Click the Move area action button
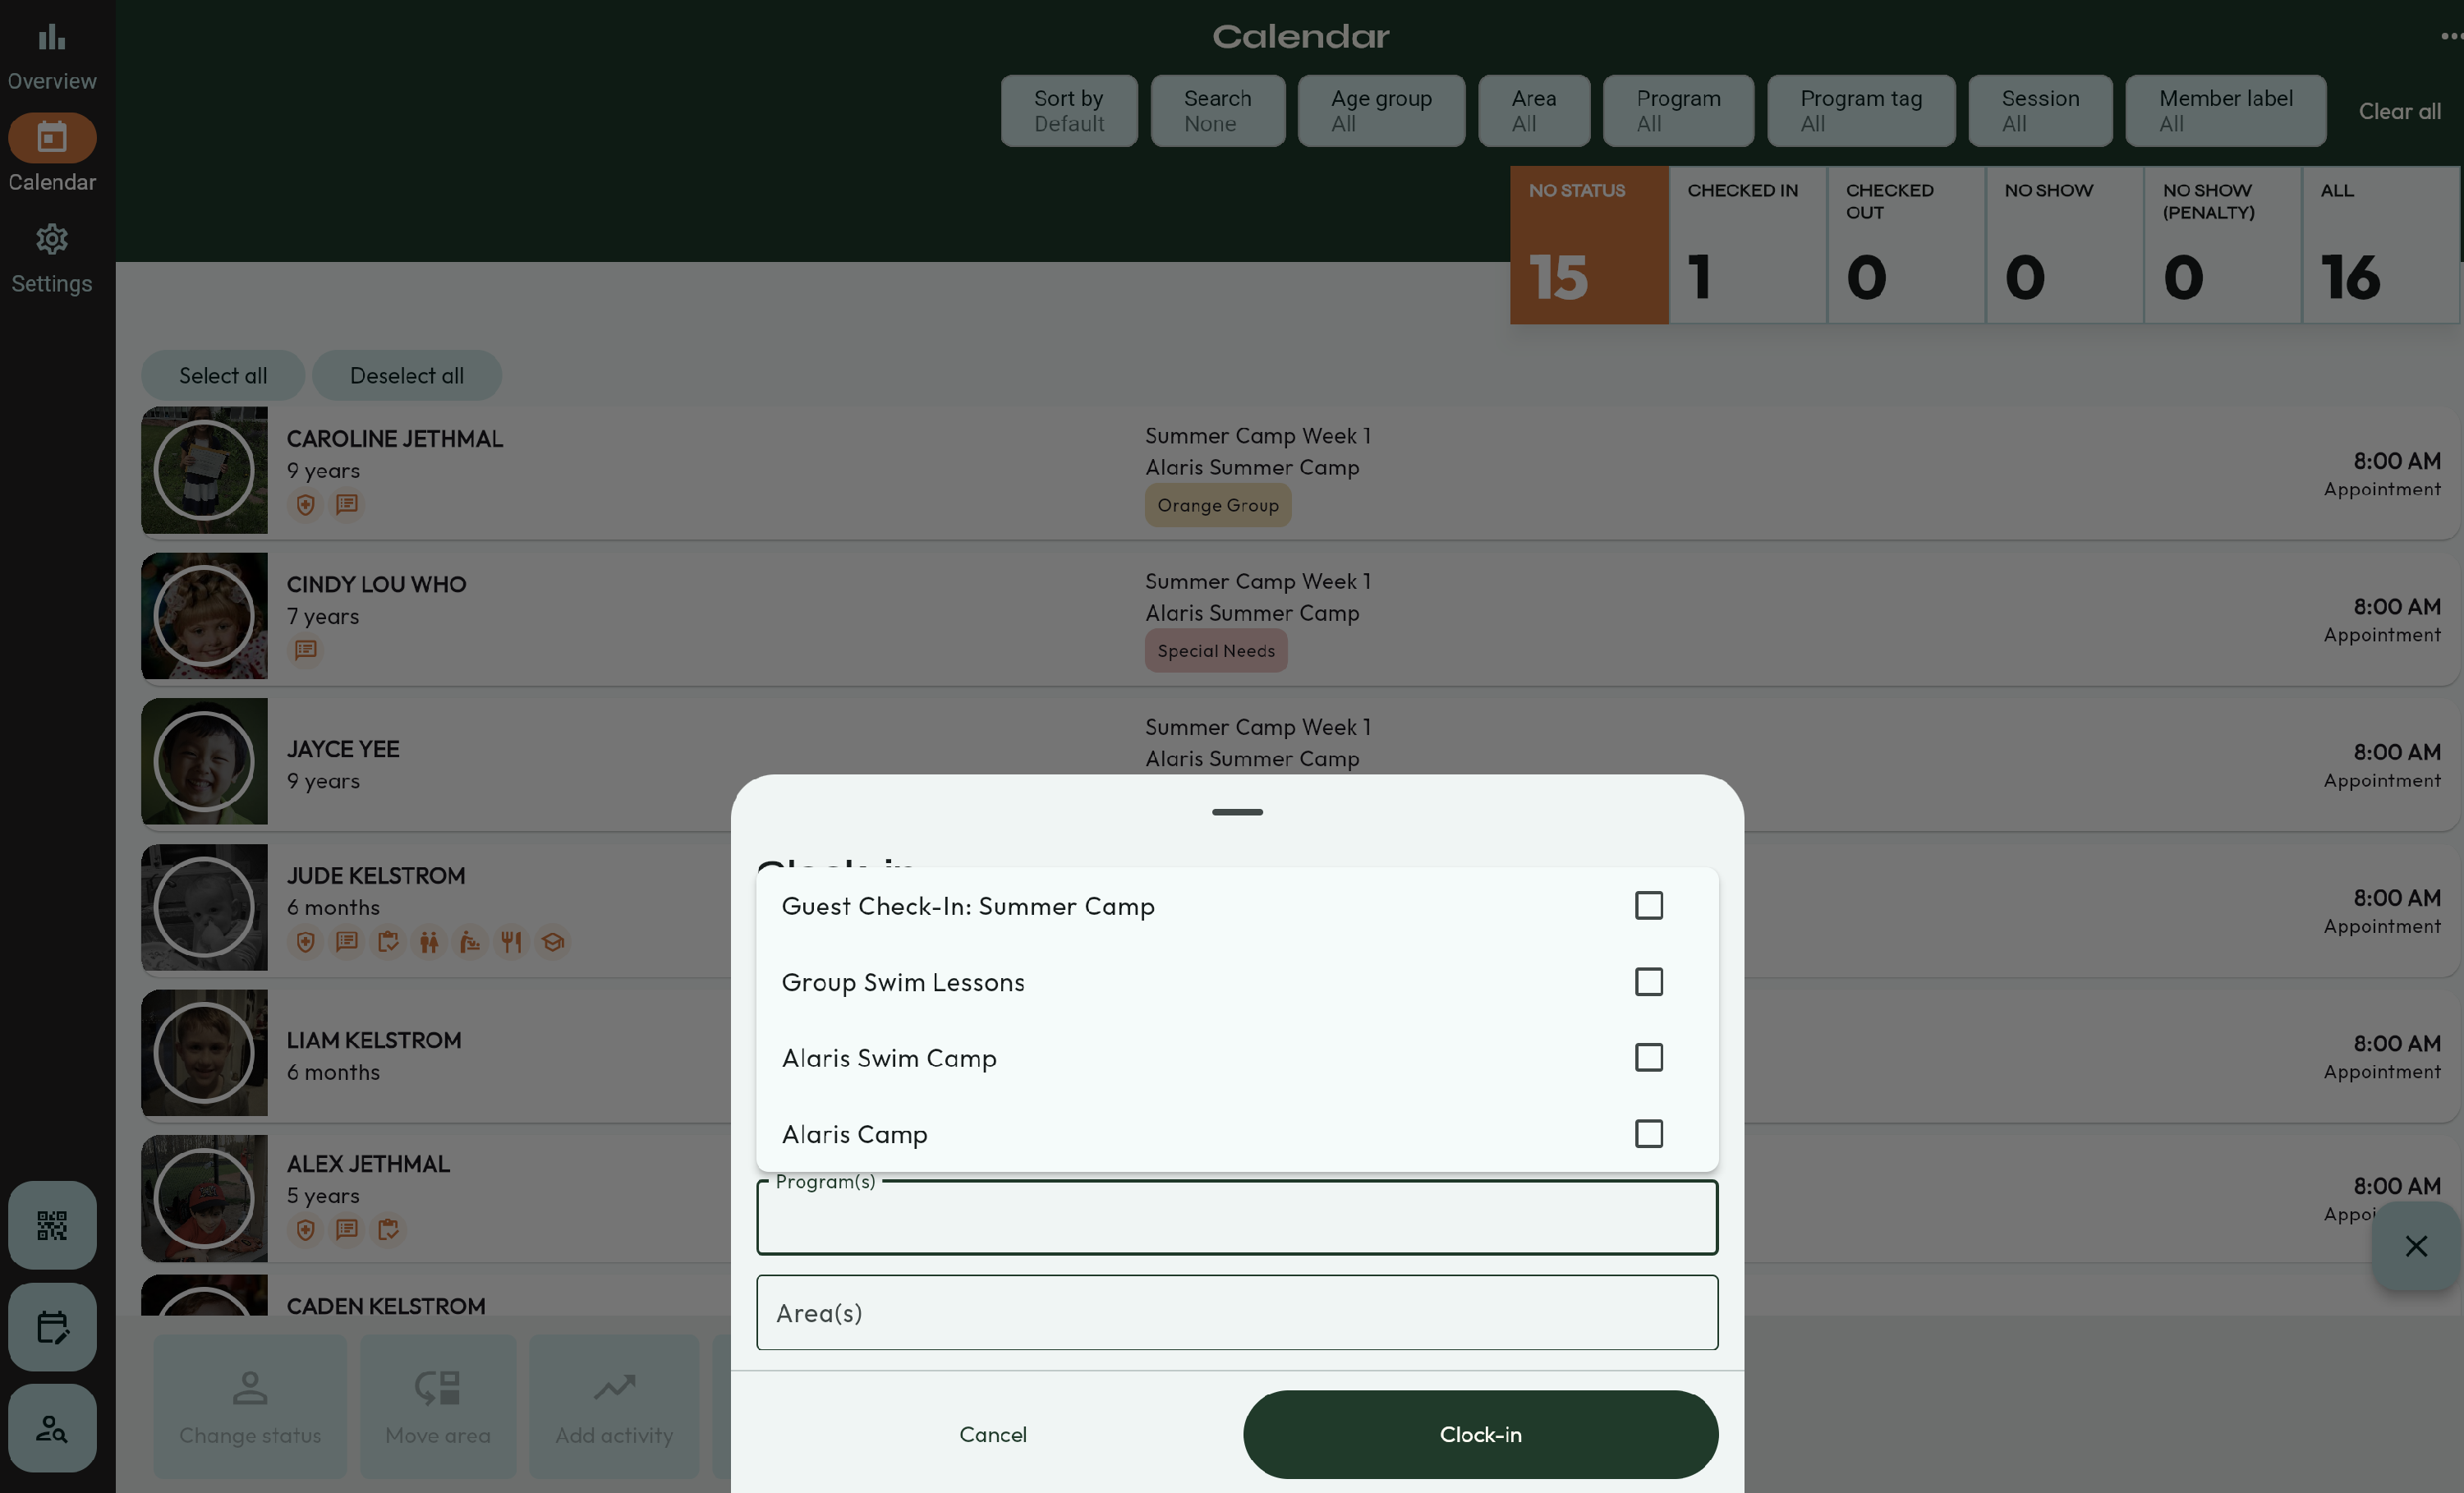The width and height of the screenshot is (2464, 1493). [x=438, y=1407]
